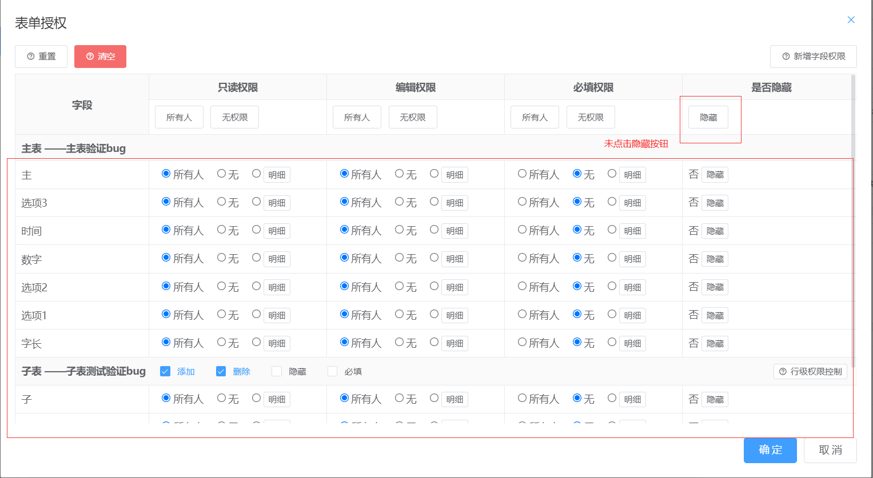Click the blue 确定 confirm button

770,450
